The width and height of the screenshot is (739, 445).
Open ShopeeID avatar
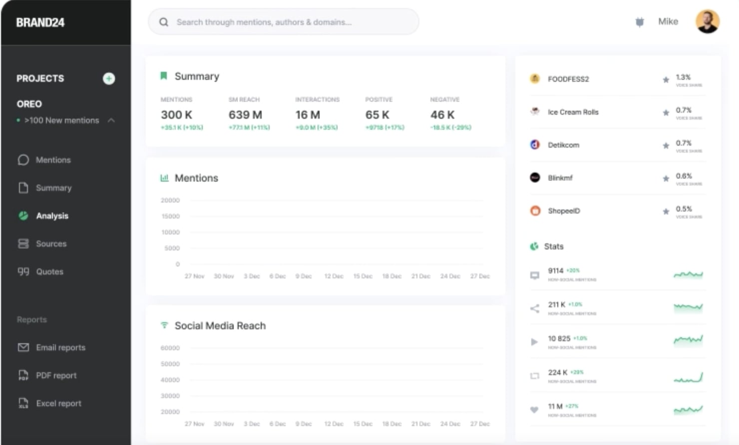click(x=535, y=211)
